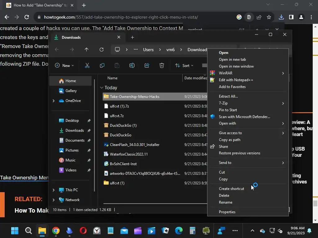Click the Delete trash icon in Explorer toolbar
318x238 pixels.
point(161,65)
